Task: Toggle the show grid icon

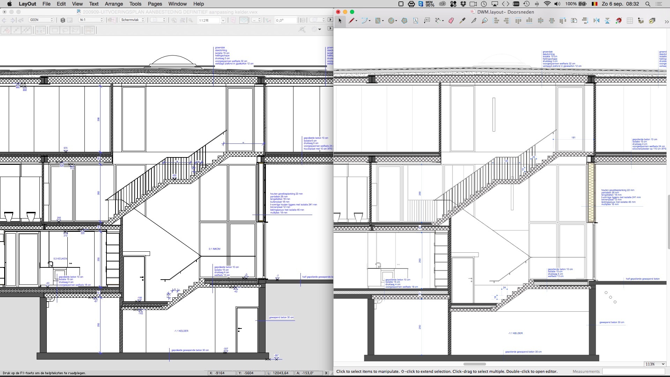Action: (630, 21)
